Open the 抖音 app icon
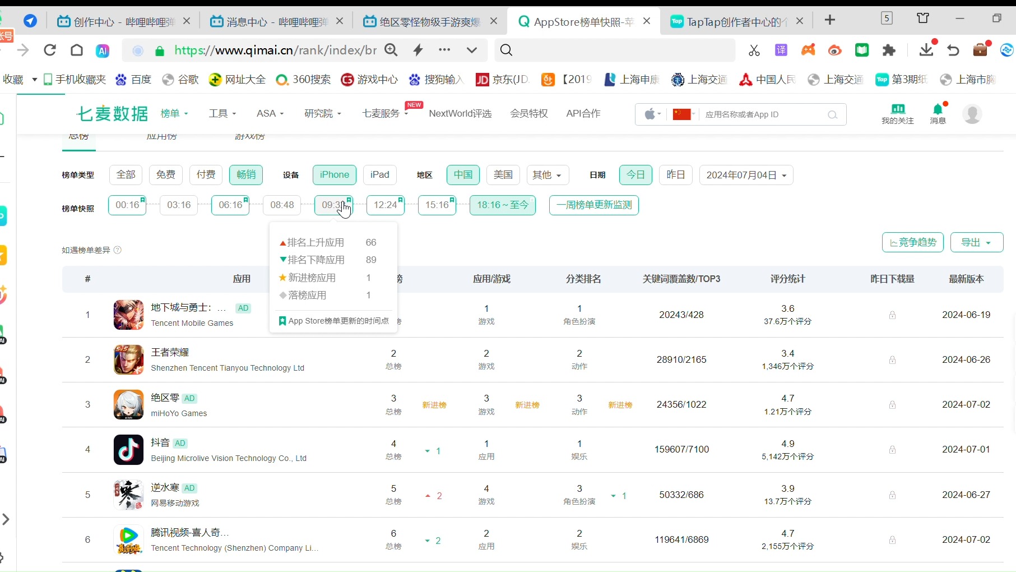The width and height of the screenshot is (1016, 572). click(x=128, y=450)
